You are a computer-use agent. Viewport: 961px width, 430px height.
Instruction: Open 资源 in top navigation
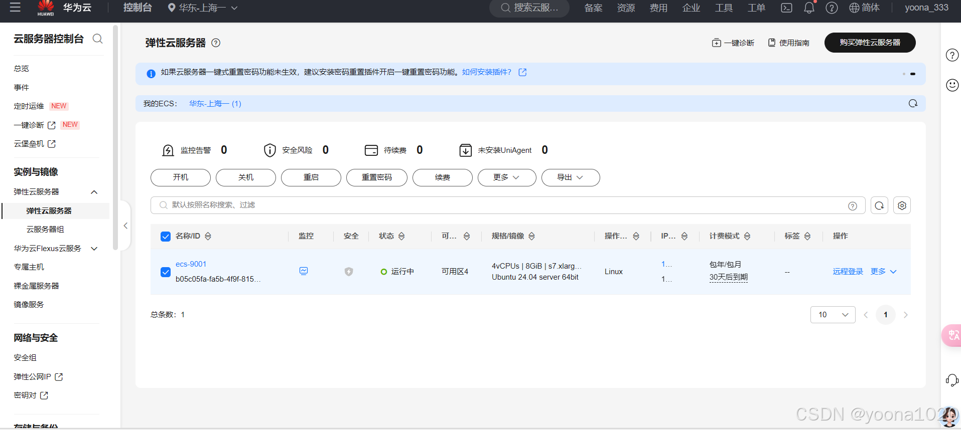point(626,8)
